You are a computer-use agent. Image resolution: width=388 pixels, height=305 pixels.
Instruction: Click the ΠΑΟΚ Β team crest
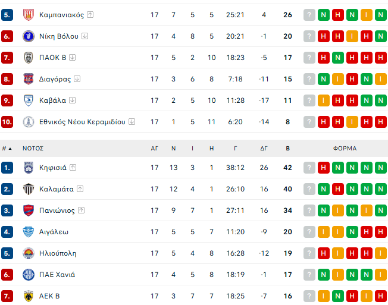click(x=28, y=58)
